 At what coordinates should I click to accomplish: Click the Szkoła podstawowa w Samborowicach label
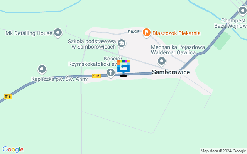pyautogui.click(x=92, y=44)
